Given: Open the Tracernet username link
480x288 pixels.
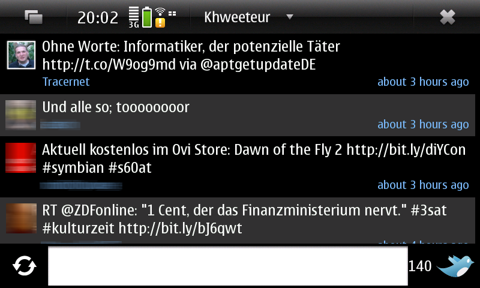Looking at the screenshot, I should tap(66, 82).
